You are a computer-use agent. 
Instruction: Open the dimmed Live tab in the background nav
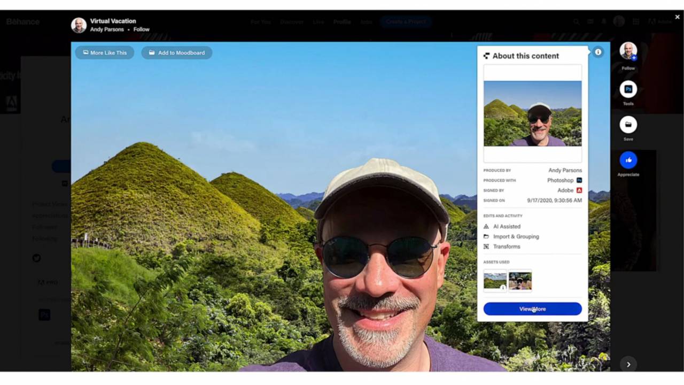[318, 22]
